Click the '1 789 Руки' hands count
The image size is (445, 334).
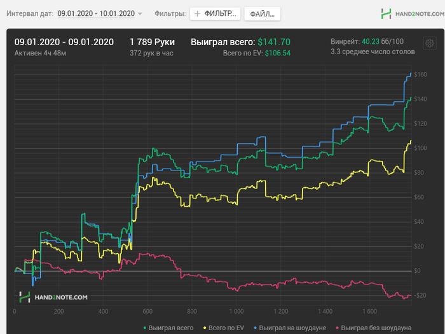(x=152, y=42)
